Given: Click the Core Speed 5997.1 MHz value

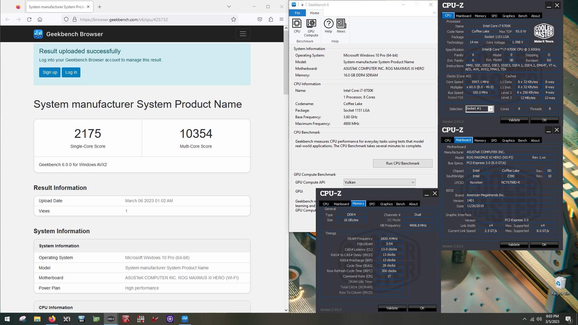Looking at the screenshot, I should (x=480, y=82).
